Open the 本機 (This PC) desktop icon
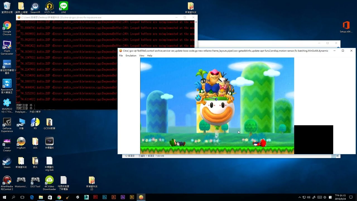The image size is (357, 201). [21, 124]
